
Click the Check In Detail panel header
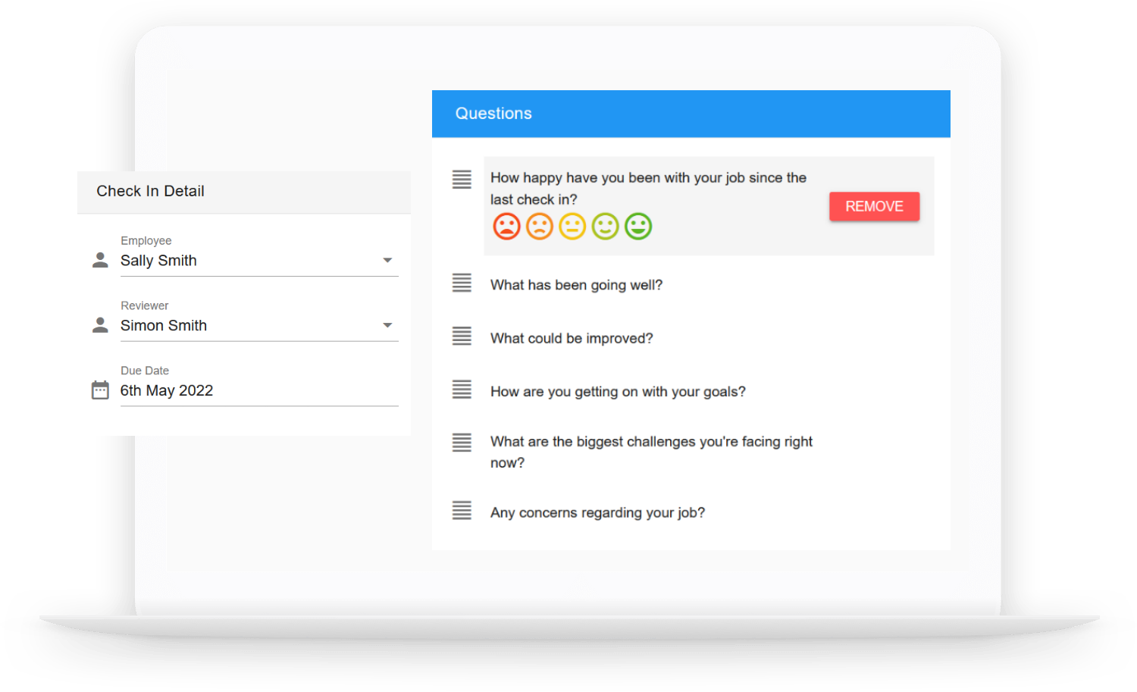click(x=150, y=191)
